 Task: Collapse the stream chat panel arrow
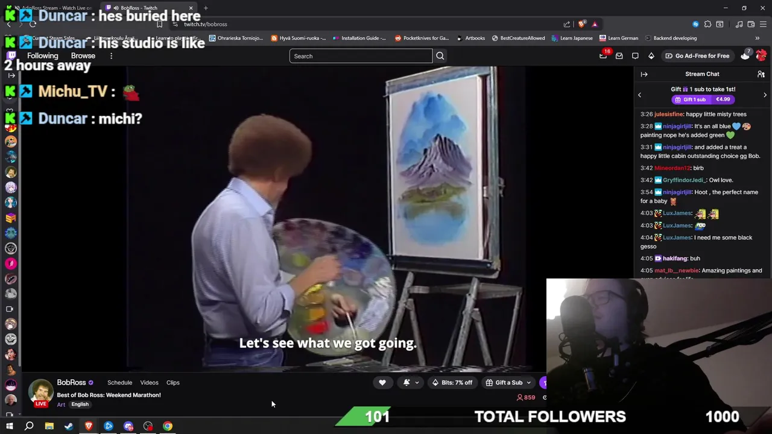click(x=644, y=74)
